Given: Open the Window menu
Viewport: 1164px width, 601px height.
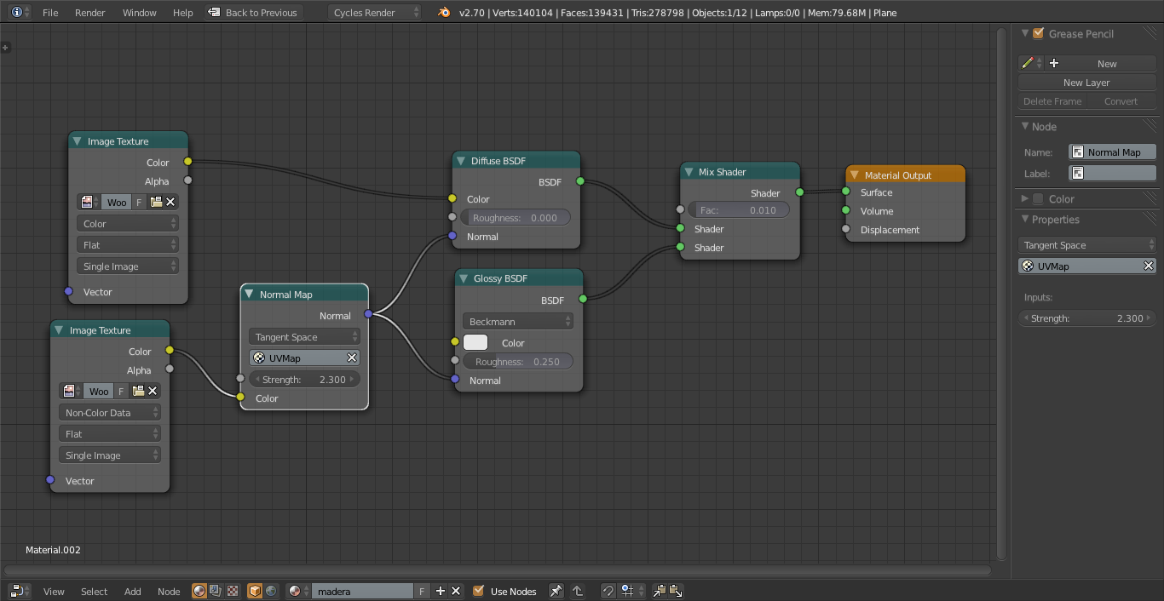Looking at the screenshot, I should click(140, 13).
